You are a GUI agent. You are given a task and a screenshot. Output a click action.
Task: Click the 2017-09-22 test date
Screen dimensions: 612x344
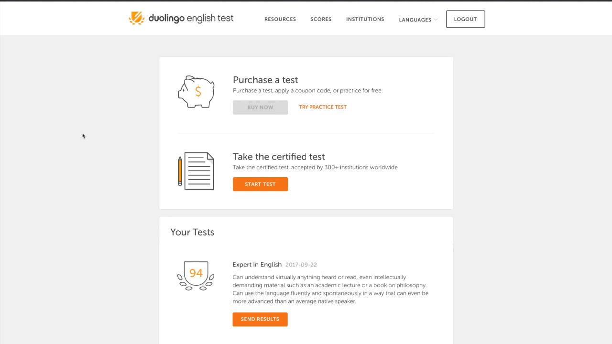[301, 265]
